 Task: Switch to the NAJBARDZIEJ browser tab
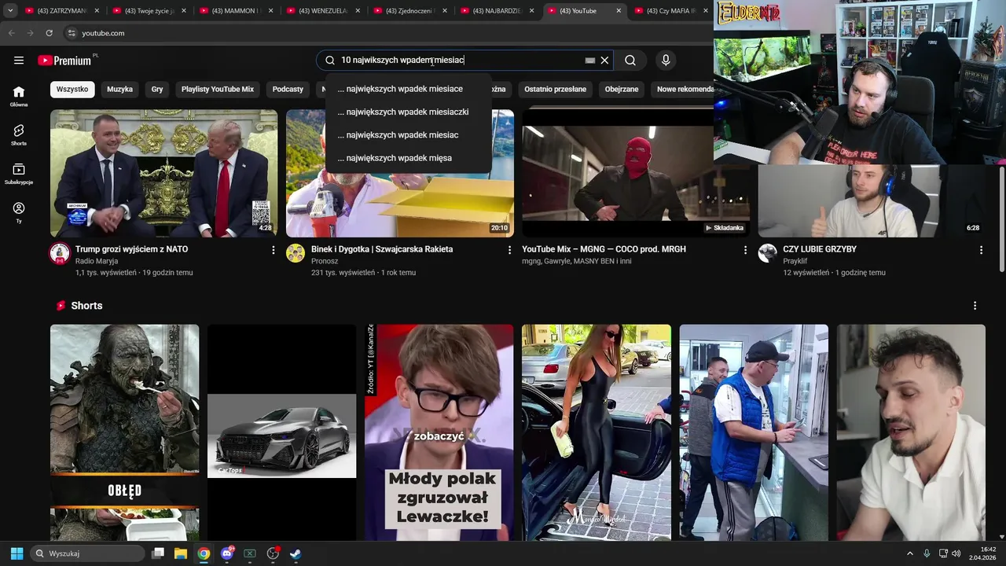497,11
